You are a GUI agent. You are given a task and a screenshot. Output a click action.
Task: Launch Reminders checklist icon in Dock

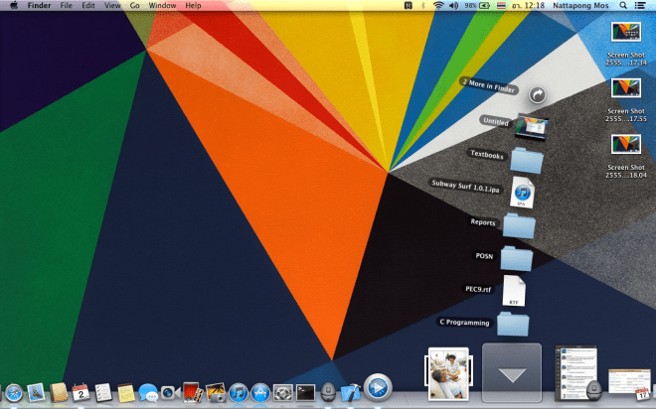pyautogui.click(x=103, y=393)
